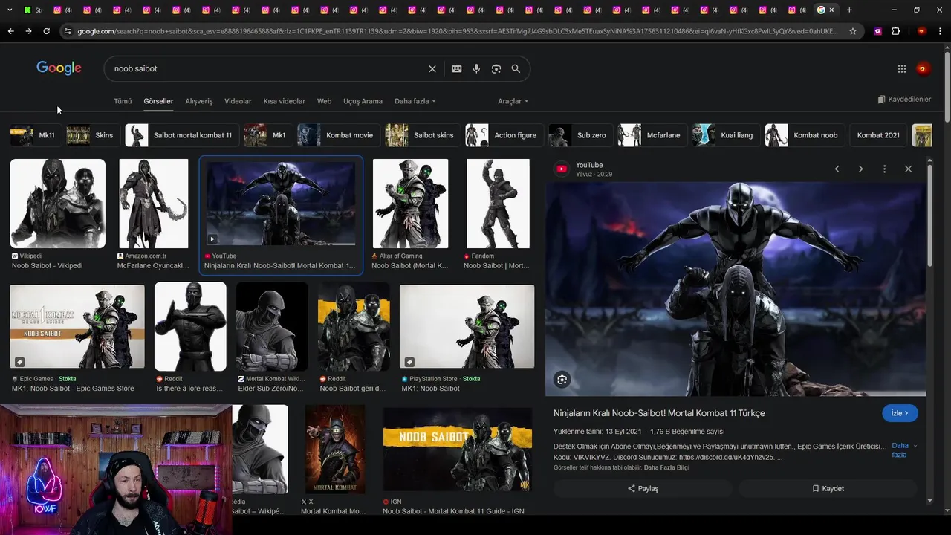Open the Altar of Gaming image result
Viewport: 951px width, 535px height.
coord(410,204)
